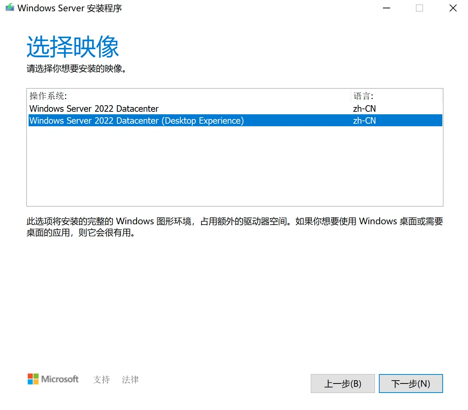Click the Microsoft logo
Screen dimensions: 468x410
53,379
